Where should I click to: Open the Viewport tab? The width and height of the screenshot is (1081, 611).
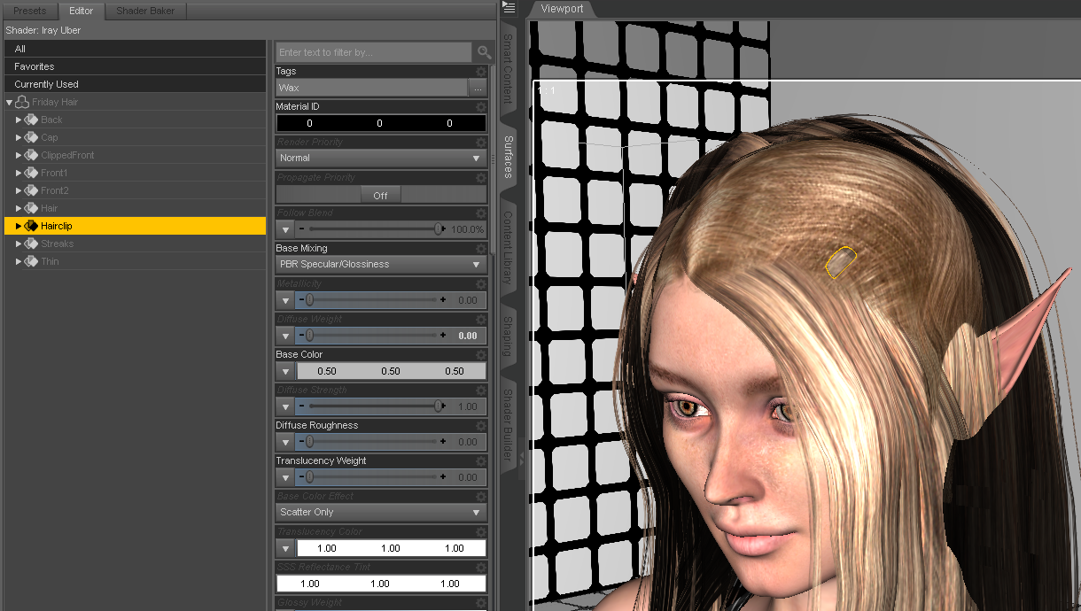click(x=562, y=9)
